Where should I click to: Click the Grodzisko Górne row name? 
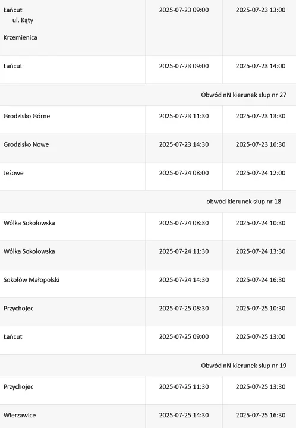pyautogui.click(x=27, y=116)
